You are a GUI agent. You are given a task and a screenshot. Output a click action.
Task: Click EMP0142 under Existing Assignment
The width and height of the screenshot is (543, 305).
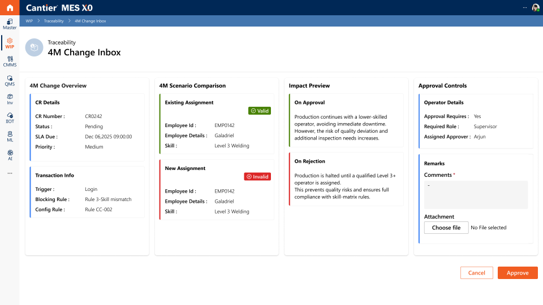[x=225, y=125]
